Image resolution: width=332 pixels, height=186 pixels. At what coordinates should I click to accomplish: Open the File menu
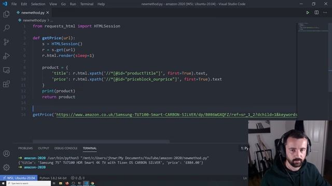[14, 4]
